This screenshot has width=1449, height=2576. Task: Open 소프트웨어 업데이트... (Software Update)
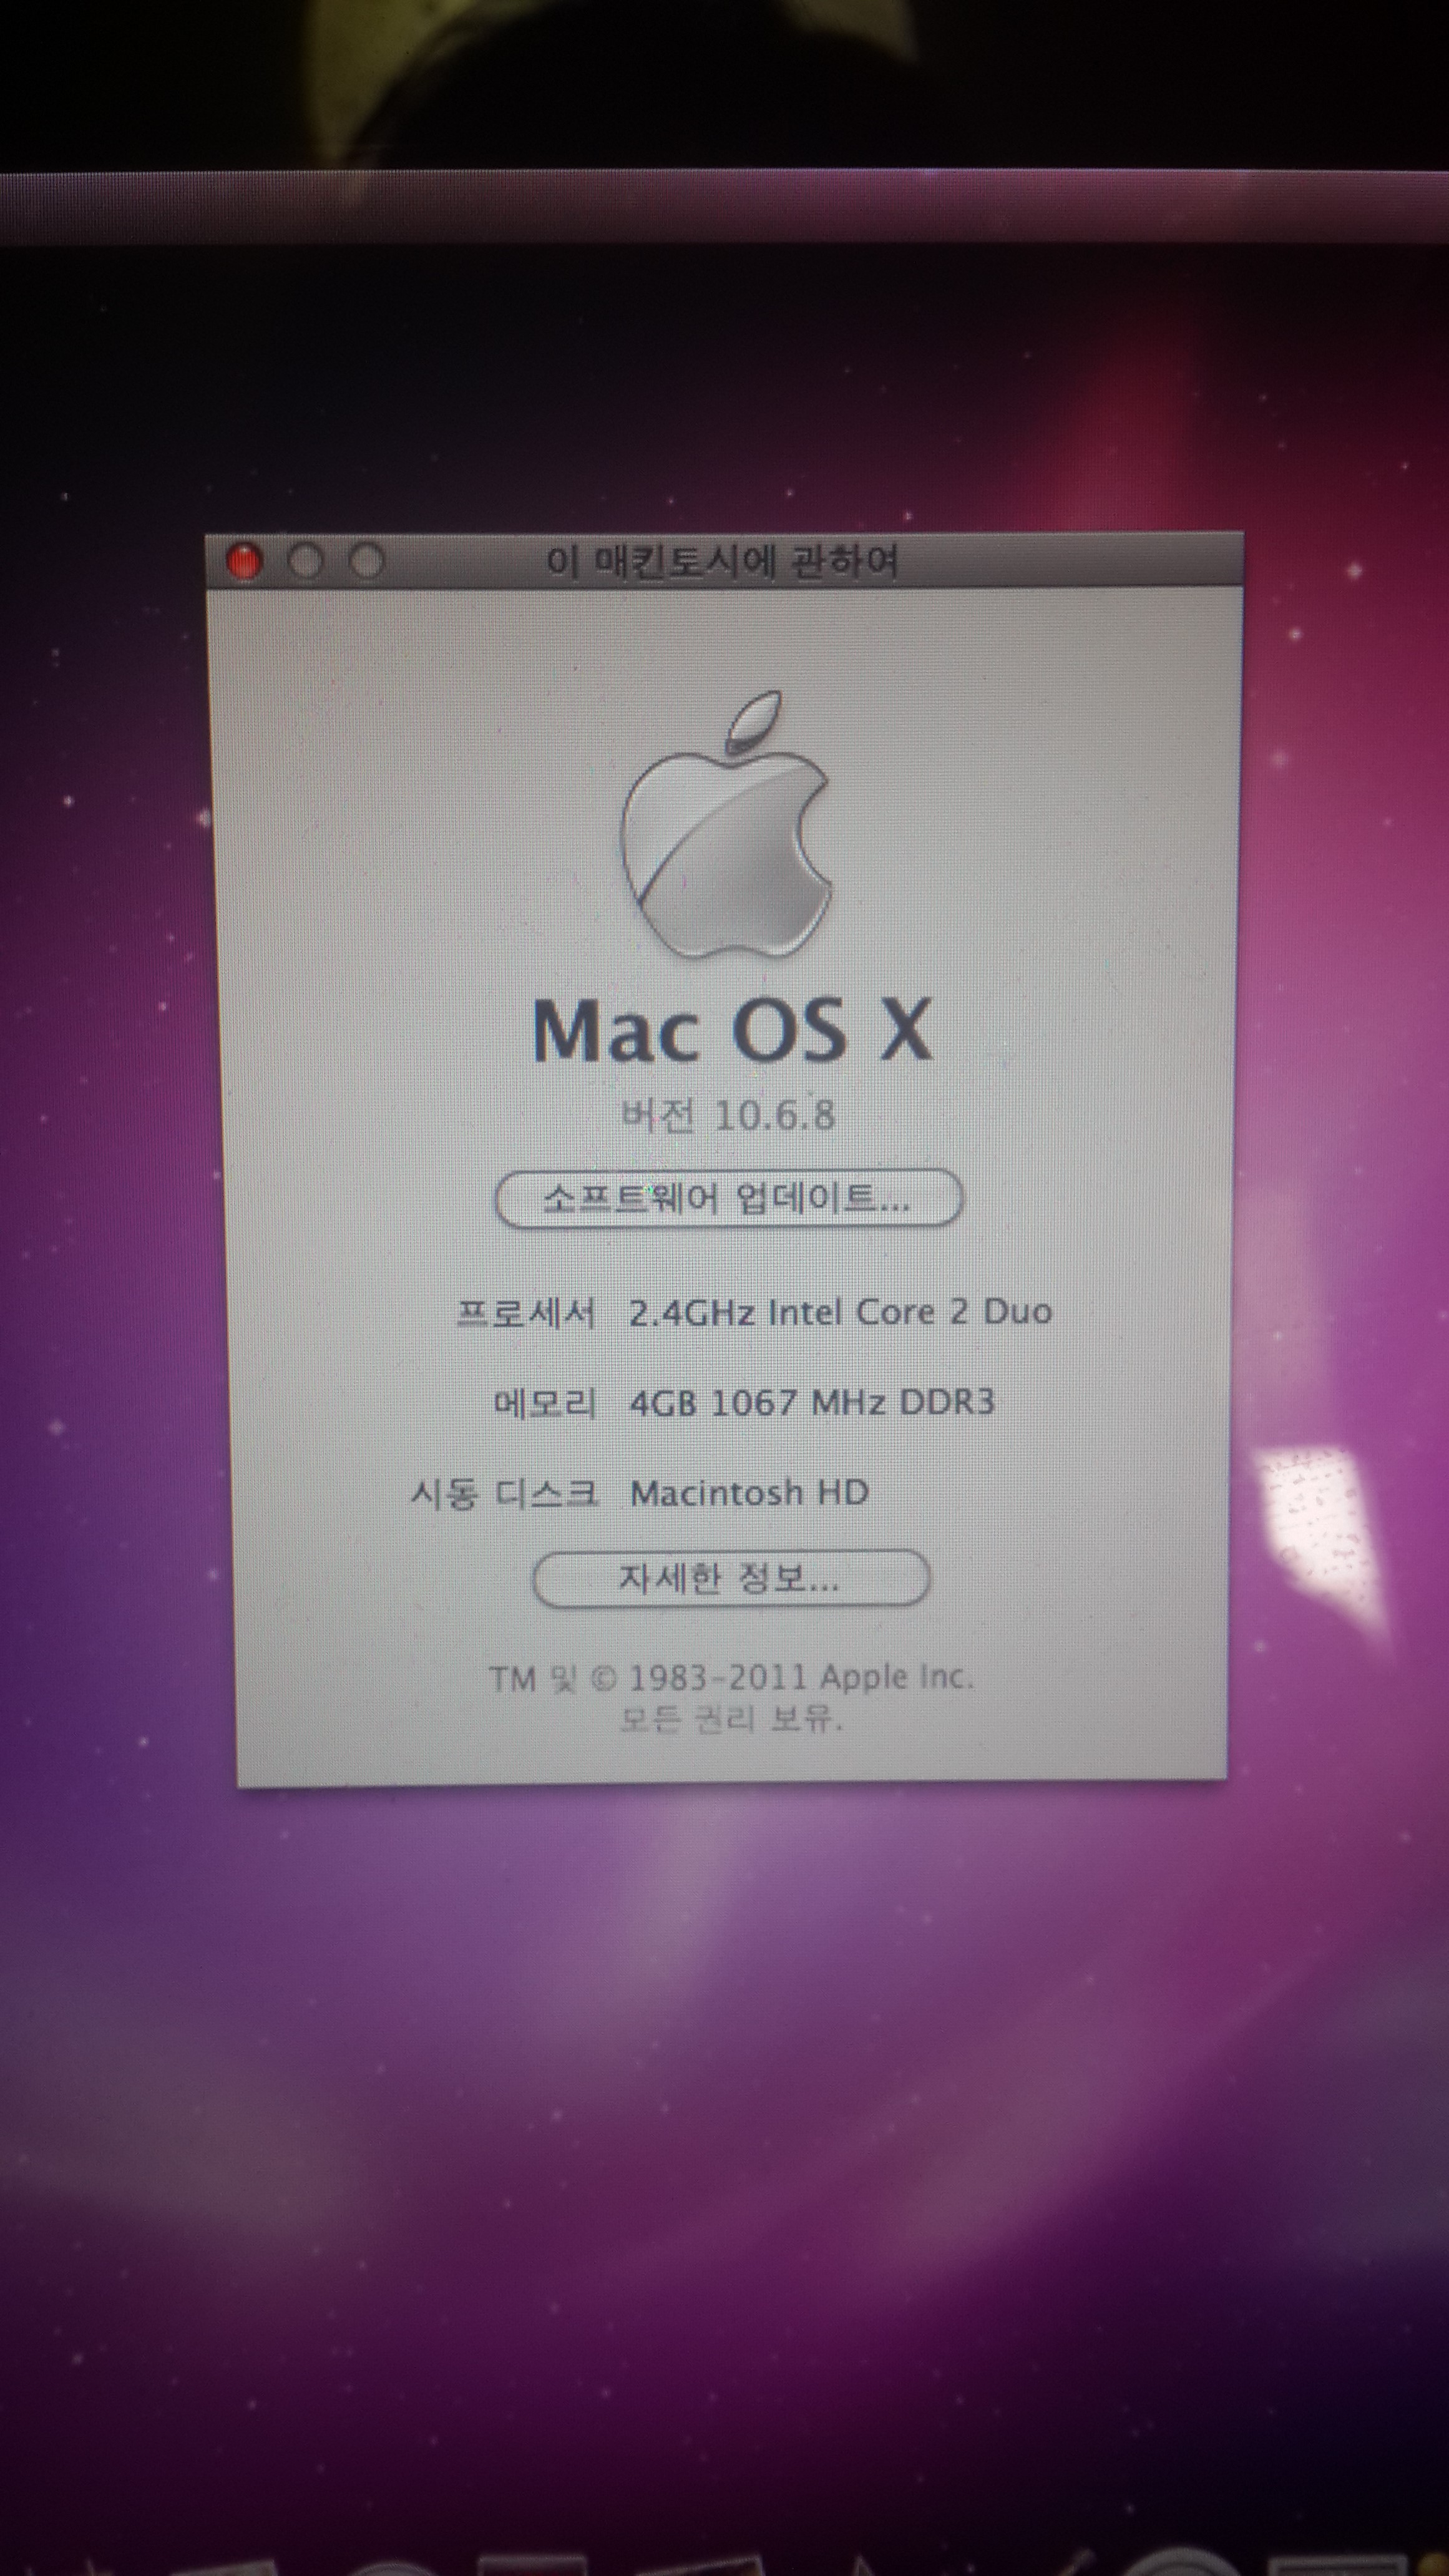click(728, 1198)
